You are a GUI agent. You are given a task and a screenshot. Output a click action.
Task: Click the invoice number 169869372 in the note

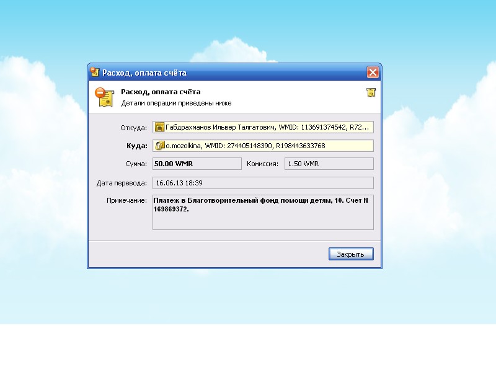(170, 209)
